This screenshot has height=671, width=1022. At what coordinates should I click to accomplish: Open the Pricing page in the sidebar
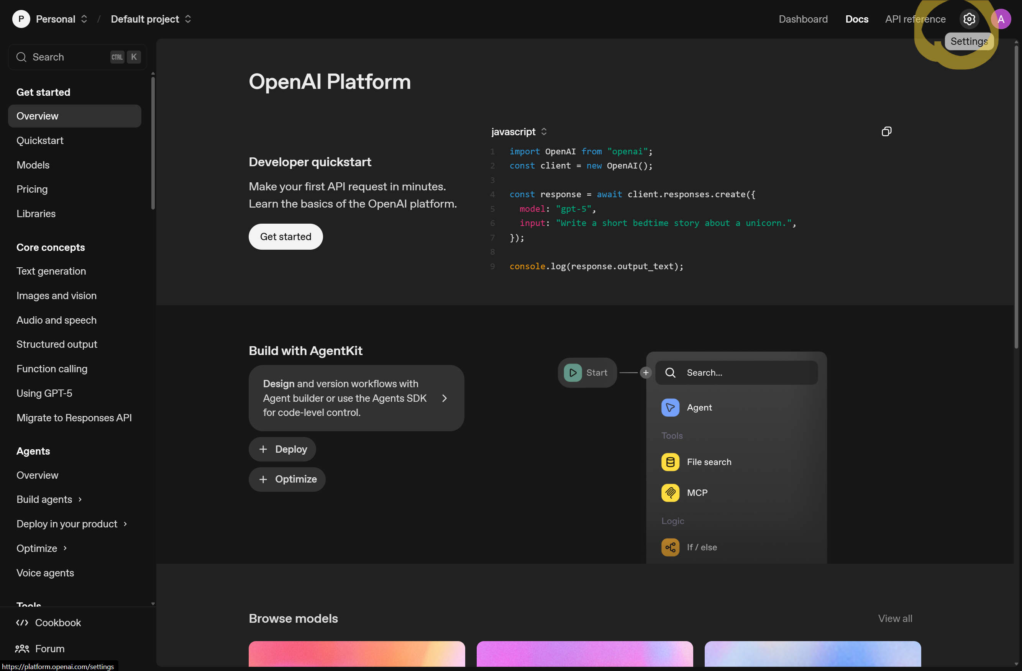pos(32,189)
